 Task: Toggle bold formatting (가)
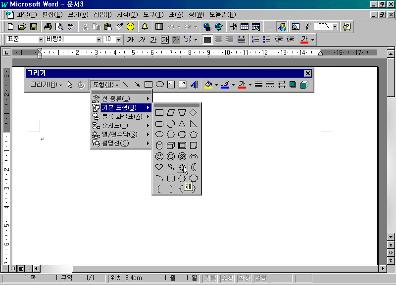pyautogui.click(x=130, y=40)
